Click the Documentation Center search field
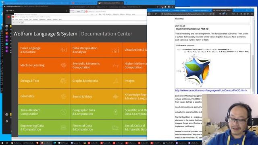 pyautogui.click(x=85, y=23)
